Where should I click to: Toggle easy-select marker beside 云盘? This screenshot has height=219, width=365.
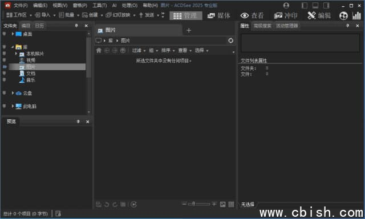point(4,93)
